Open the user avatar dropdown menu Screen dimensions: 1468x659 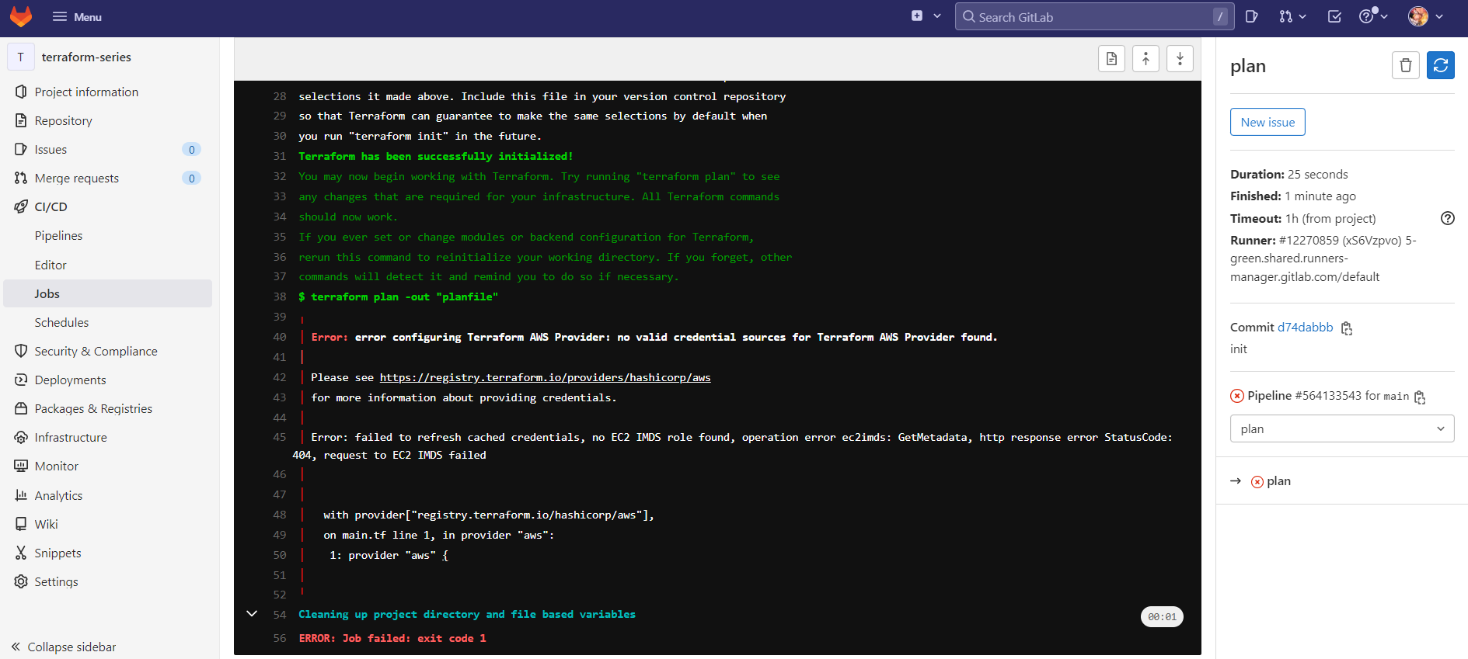click(x=1426, y=16)
